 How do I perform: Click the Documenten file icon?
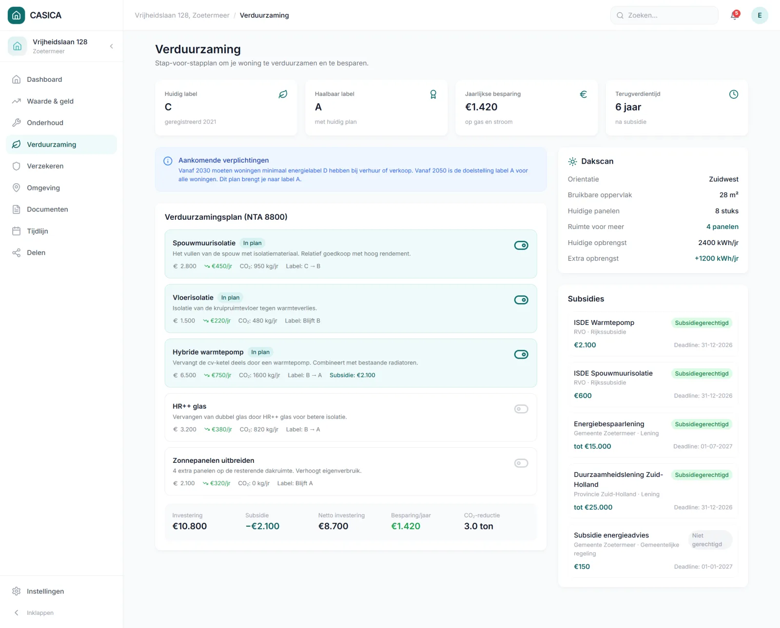click(17, 209)
